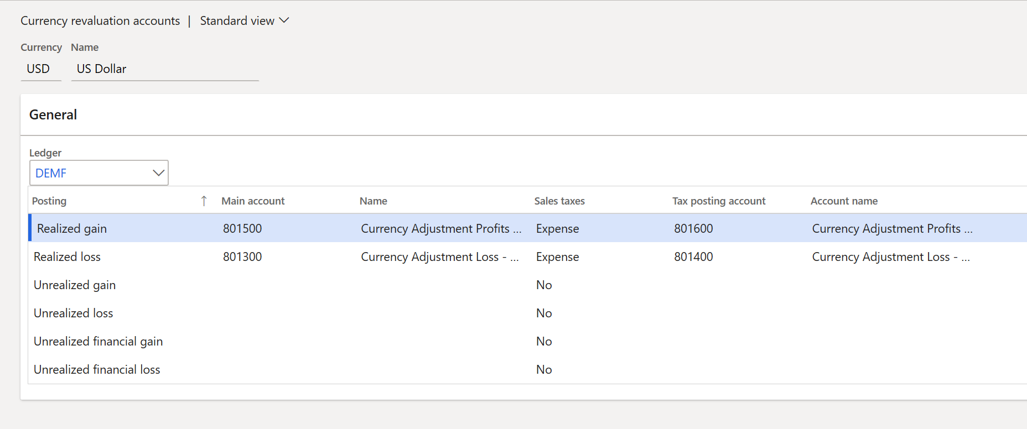
Task: Click main account 801500 cell
Action: [242, 229]
